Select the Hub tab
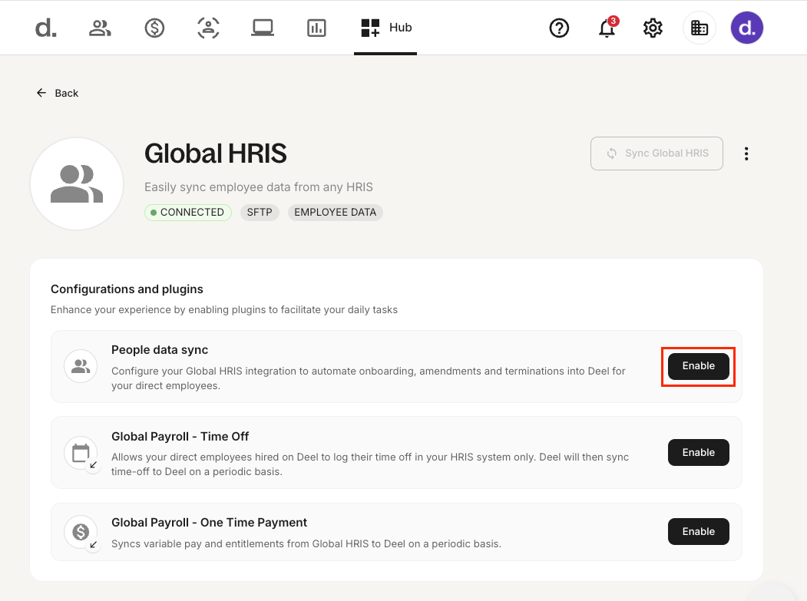 [x=385, y=28]
